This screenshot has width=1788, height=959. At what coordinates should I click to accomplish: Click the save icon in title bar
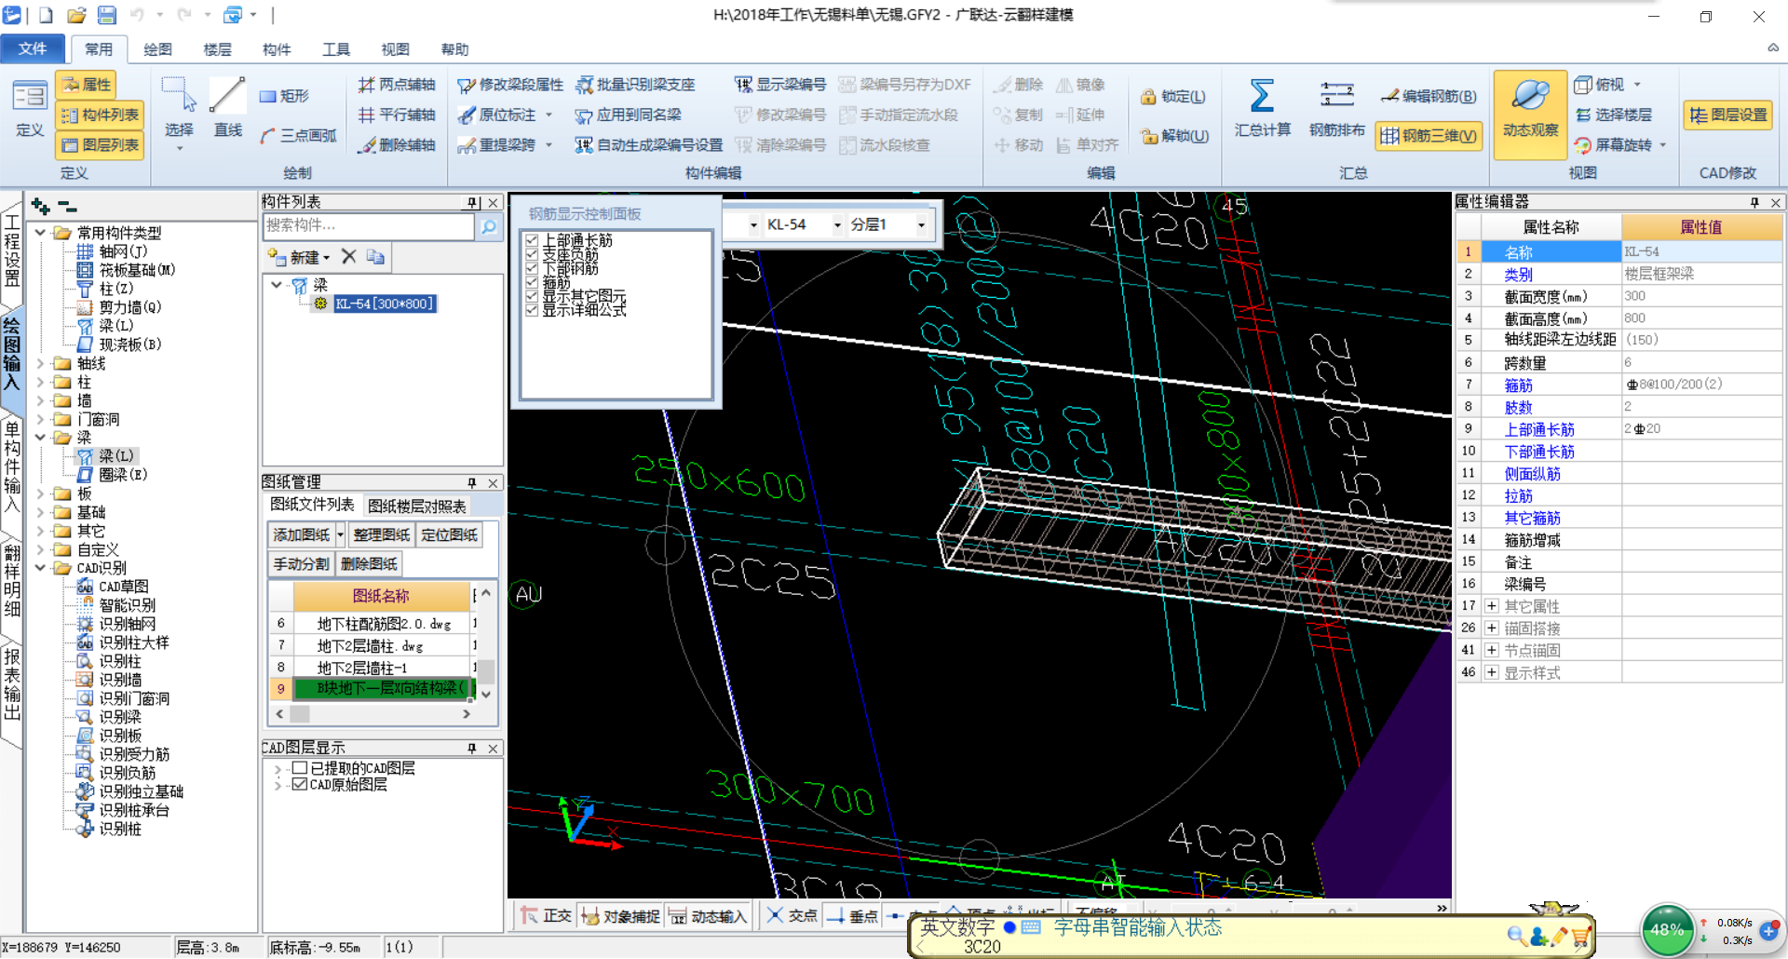[x=106, y=15]
